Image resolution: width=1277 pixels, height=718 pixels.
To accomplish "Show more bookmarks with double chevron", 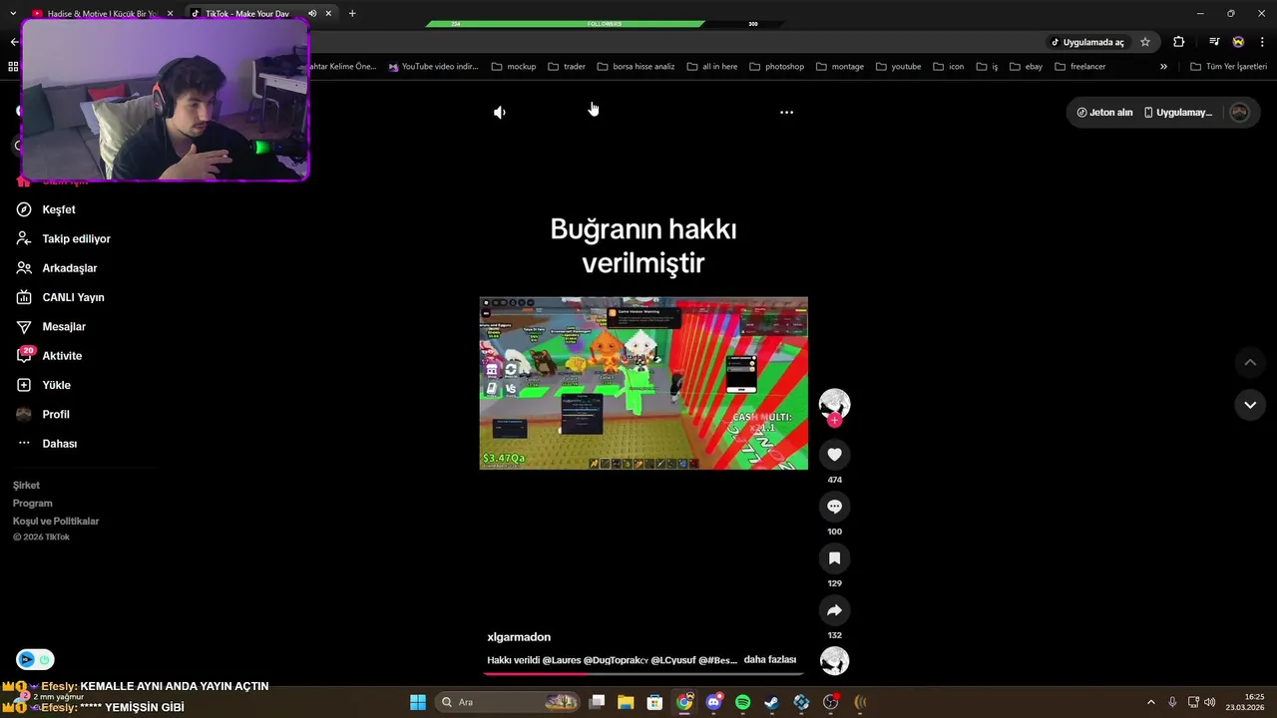I will coord(1163,67).
